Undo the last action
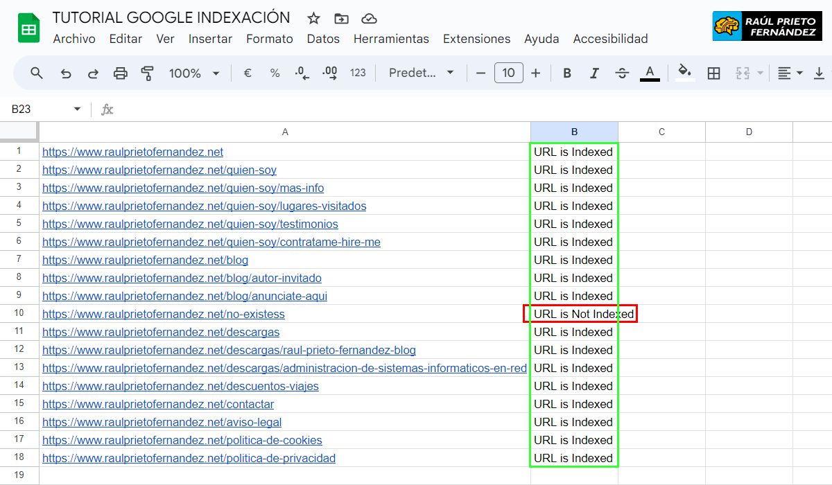Screen dimensions: 832x485 pos(66,73)
